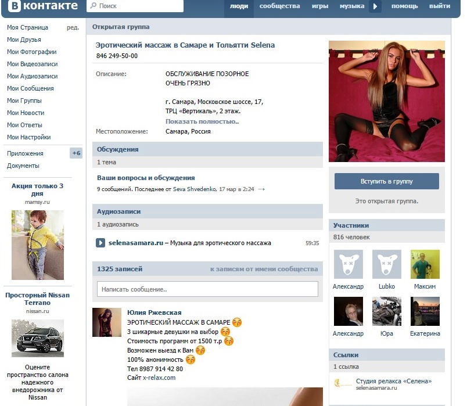Click the Студия релакса «Селена» link icon

[x=342, y=383]
